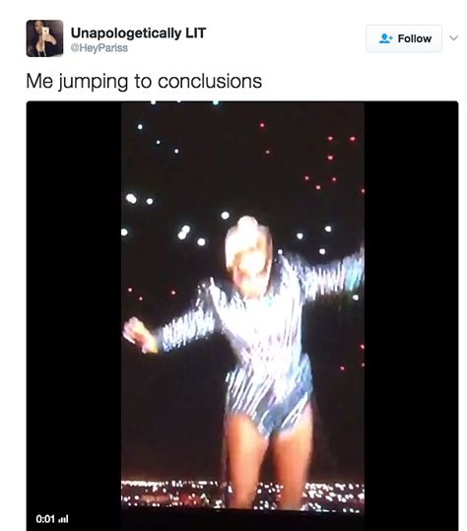Select the tweet text 'Me jumping to conclusions'
467x531 pixels.
click(144, 82)
